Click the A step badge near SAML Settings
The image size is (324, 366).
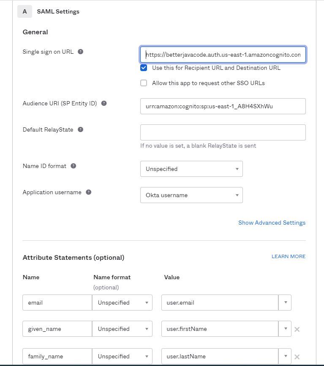(25, 11)
